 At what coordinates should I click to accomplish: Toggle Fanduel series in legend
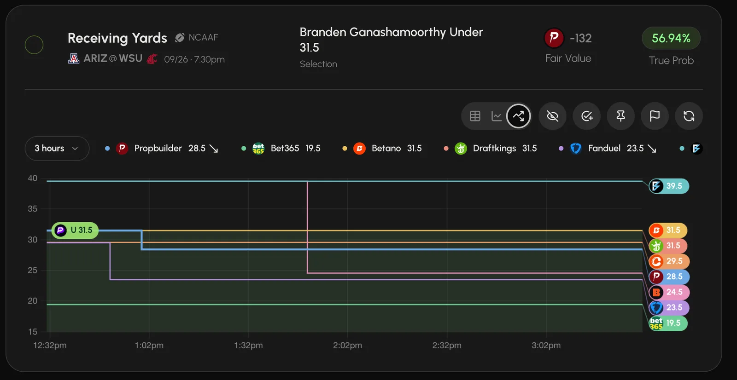pyautogui.click(x=608, y=148)
